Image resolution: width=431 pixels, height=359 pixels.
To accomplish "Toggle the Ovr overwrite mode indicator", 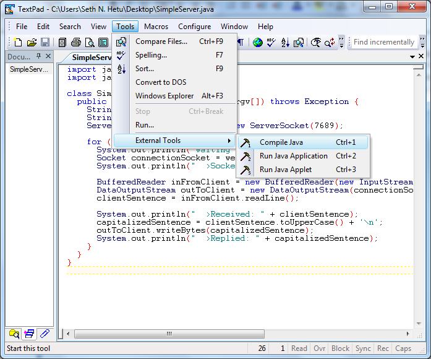I will coord(319,348).
